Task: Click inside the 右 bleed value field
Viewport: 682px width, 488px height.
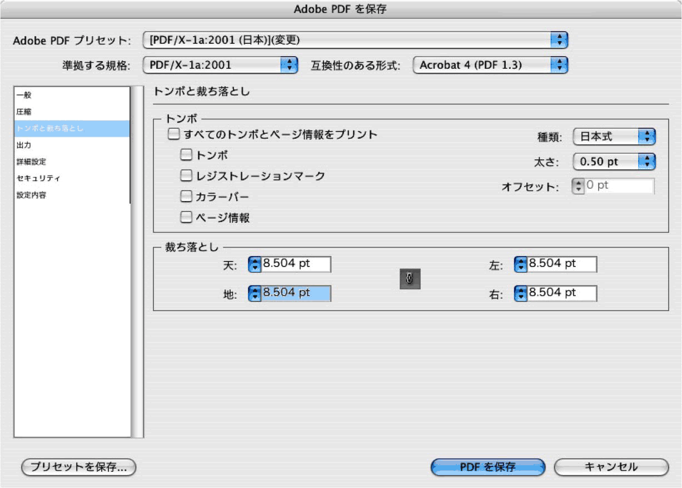Action: (561, 293)
